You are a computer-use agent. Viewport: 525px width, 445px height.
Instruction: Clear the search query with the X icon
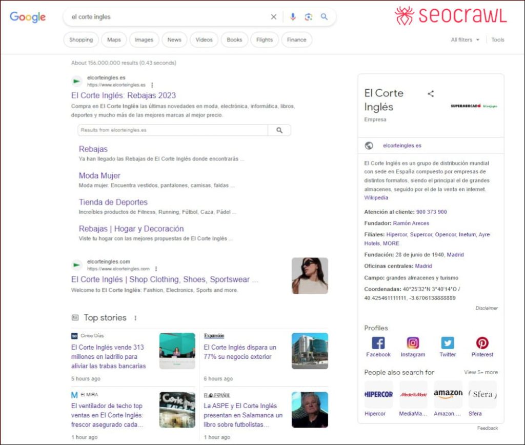point(273,17)
